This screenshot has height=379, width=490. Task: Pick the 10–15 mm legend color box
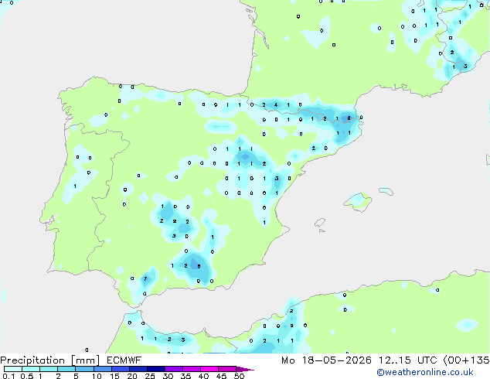coord(102,369)
